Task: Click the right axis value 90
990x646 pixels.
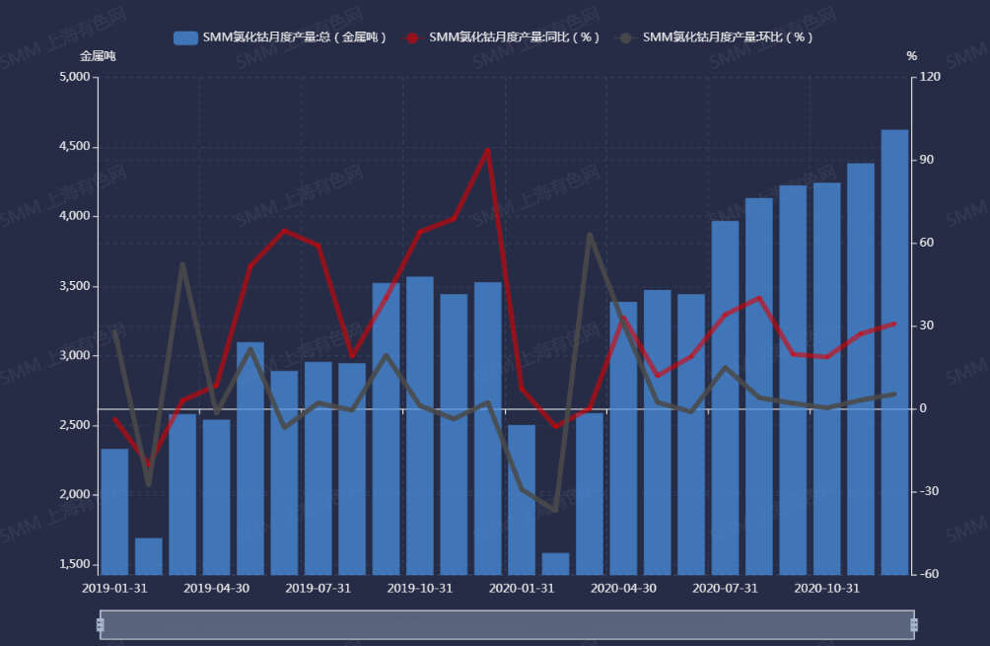Action: [926, 160]
